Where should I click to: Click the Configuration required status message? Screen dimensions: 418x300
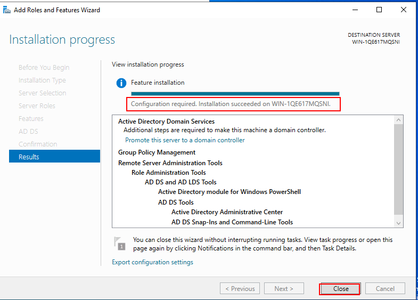[231, 104]
